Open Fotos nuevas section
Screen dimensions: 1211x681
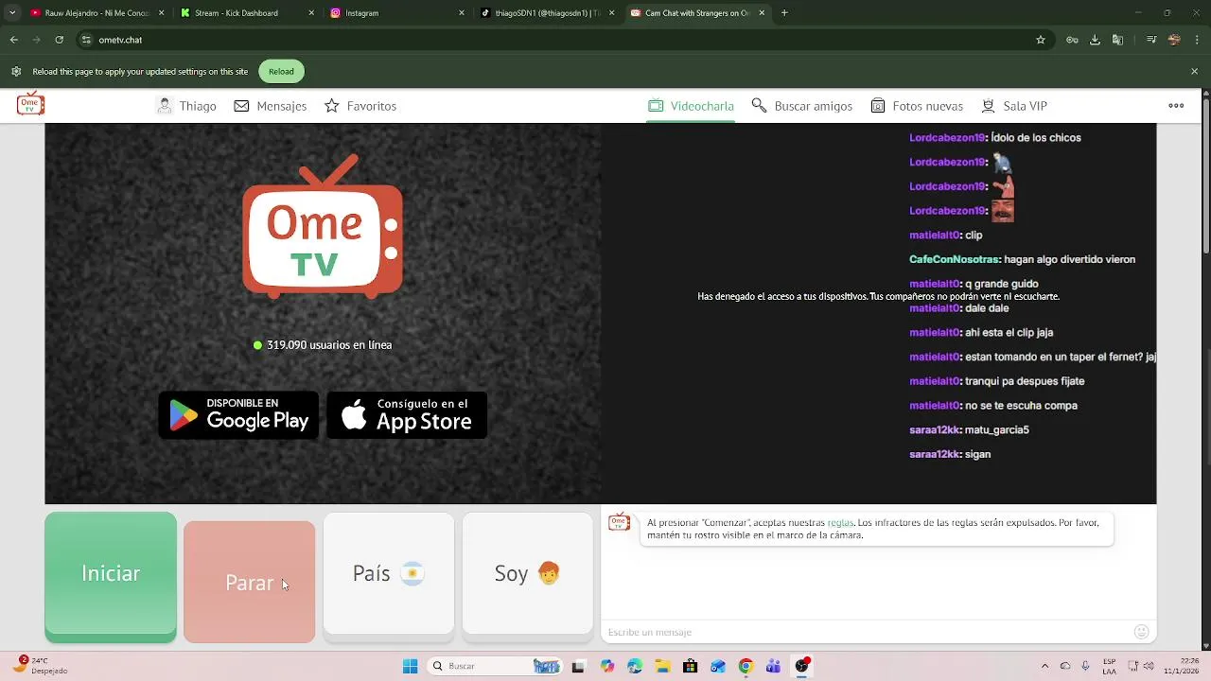coord(917,106)
